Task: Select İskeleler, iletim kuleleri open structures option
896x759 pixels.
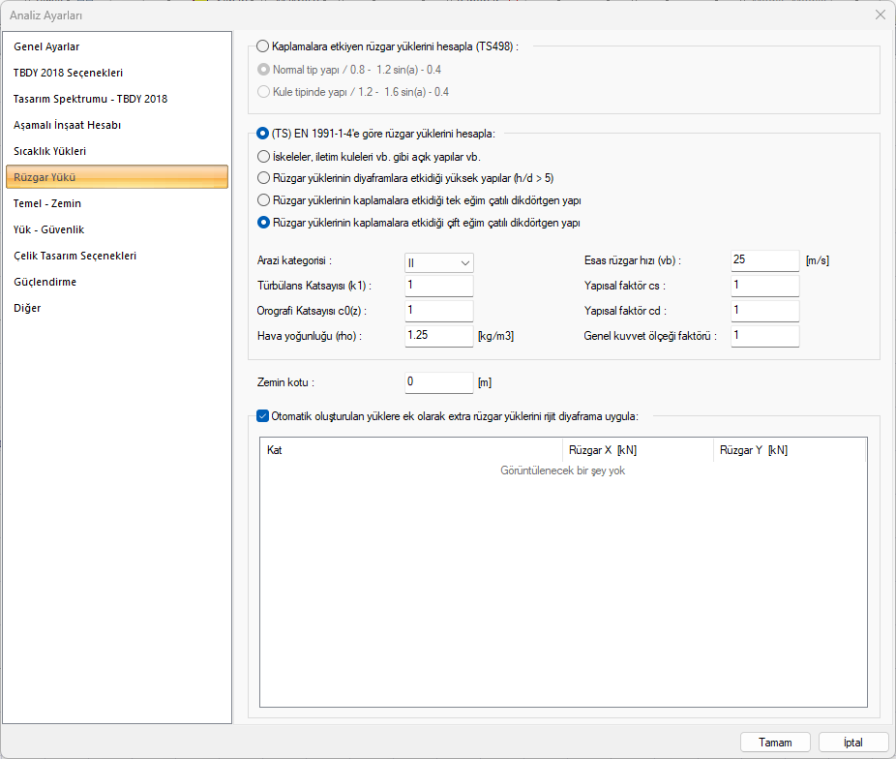Action: click(x=263, y=156)
